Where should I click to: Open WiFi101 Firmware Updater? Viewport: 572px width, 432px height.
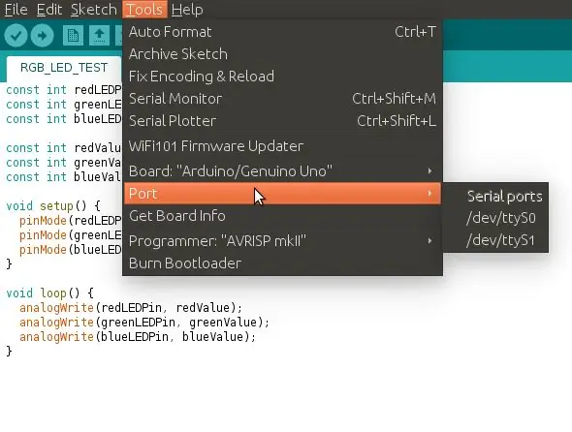(282, 146)
